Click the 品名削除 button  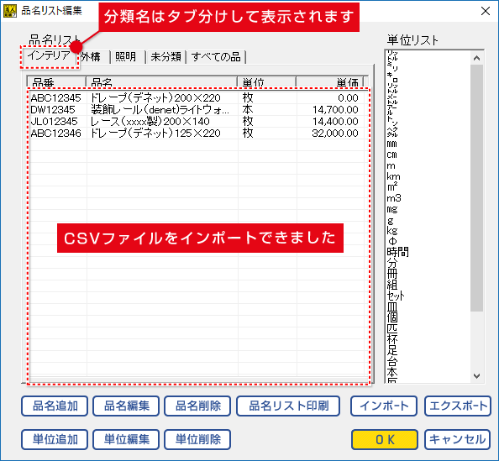click(197, 406)
